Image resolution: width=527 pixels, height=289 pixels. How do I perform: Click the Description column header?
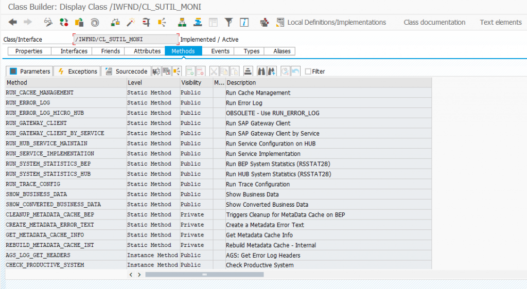click(328, 83)
